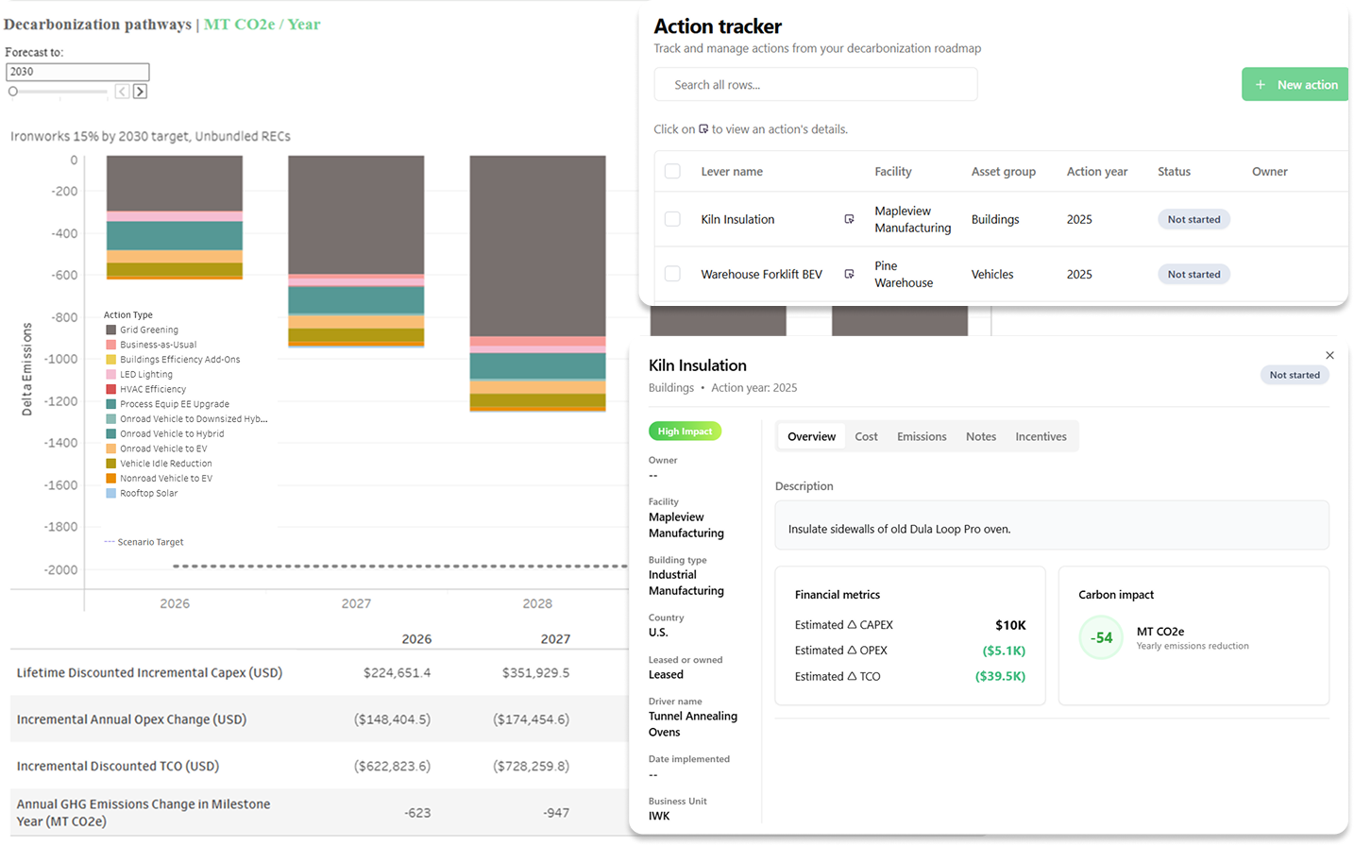Click "Vehicles" asset group cell
This screenshot has height=846, width=1354.
click(992, 274)
